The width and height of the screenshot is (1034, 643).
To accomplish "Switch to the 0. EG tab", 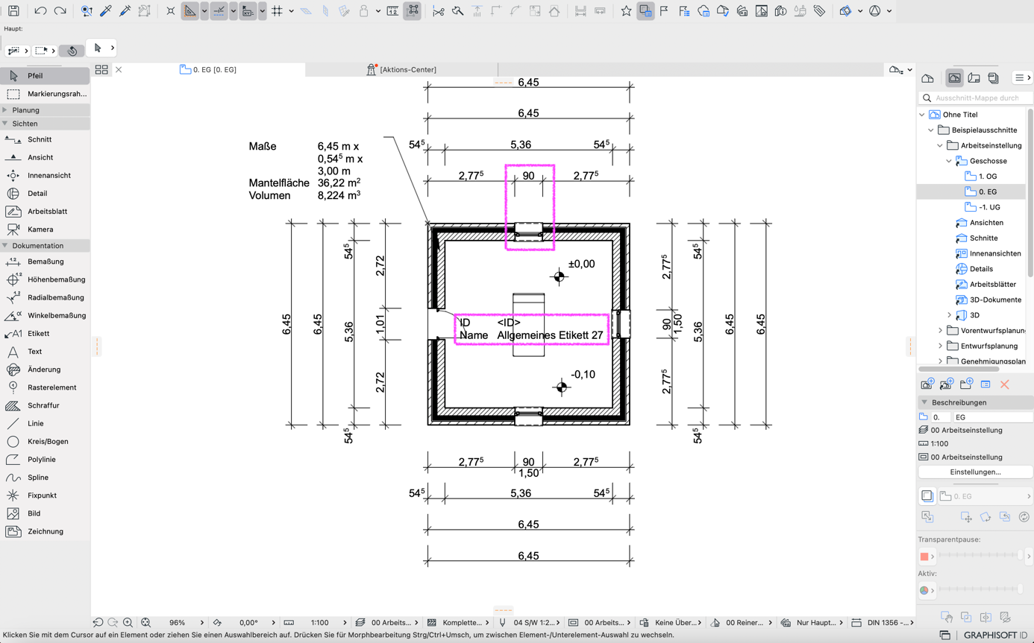I will point(209,69).
